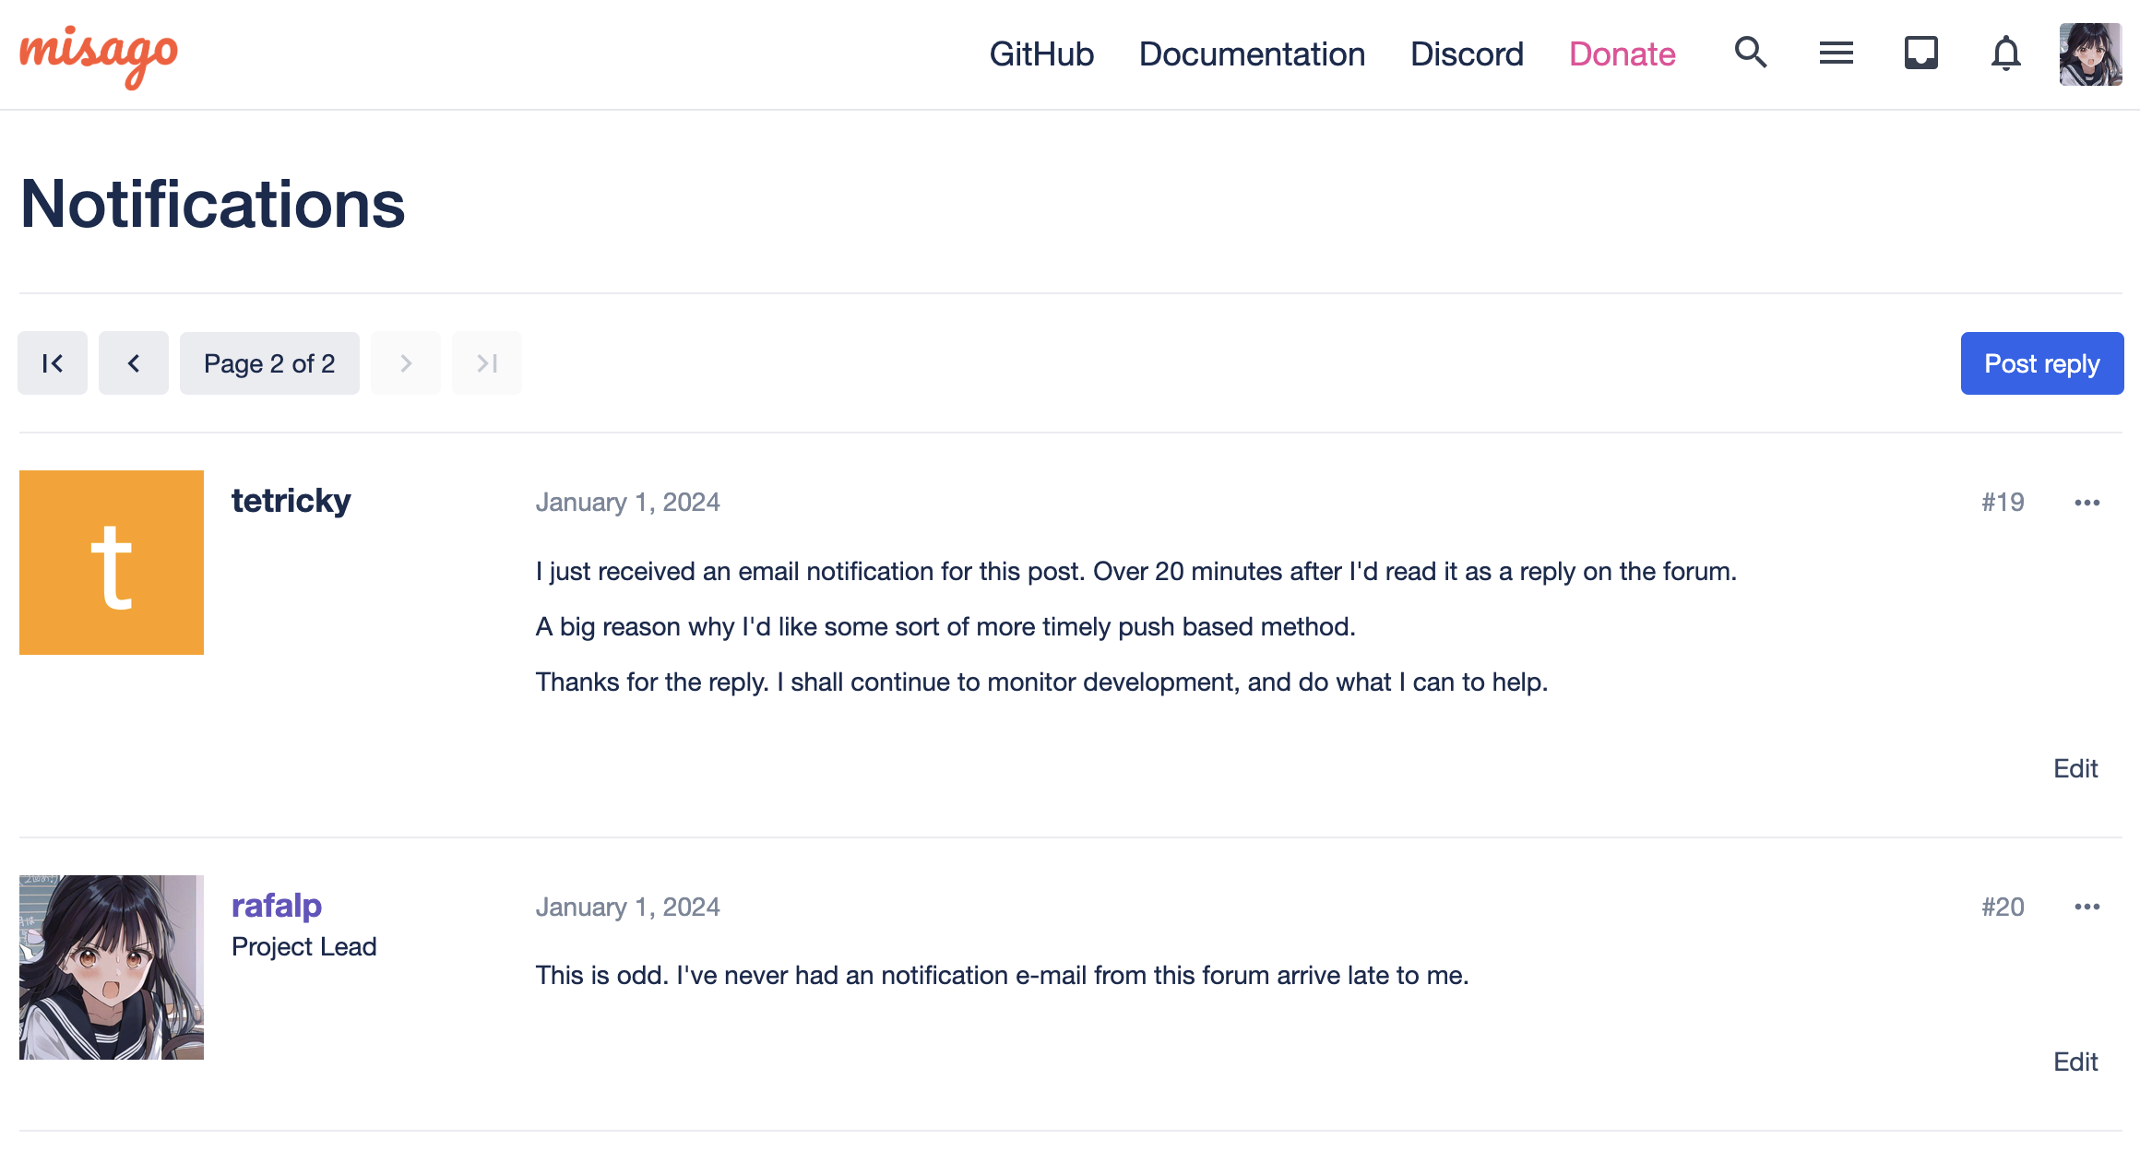The width and height of the screenshot is (2140, 1151).
Task: Click the Donate link
Action: click(1622, 54)
